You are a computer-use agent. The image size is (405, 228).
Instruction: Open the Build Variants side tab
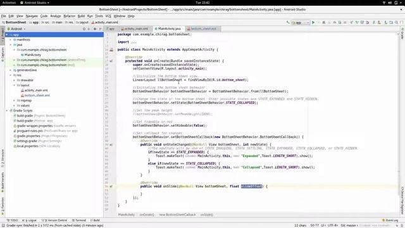[3, 182]
